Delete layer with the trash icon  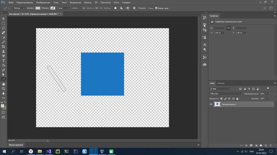coord(271,146)
